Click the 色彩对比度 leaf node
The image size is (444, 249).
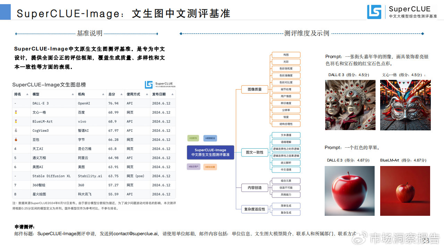pos(286,83)
